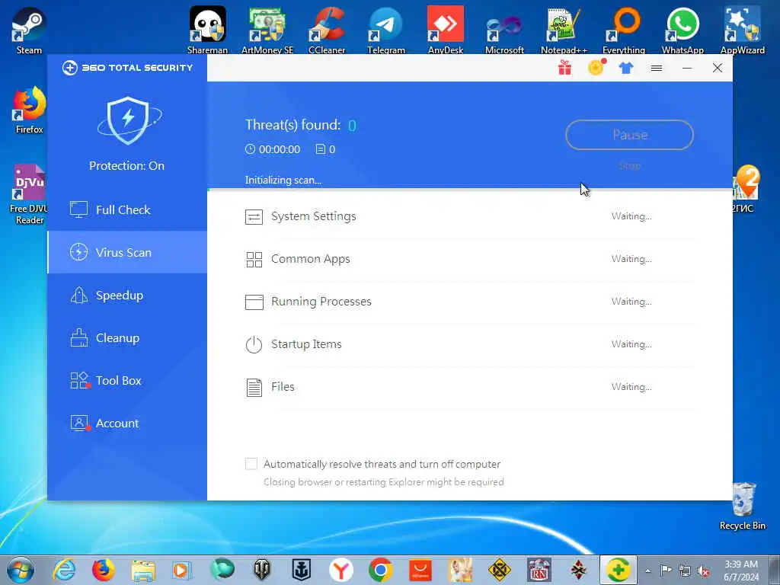Launch Yandex Browser from taskbar
This screenshot has width=780, height=585.
coord(340,570)
